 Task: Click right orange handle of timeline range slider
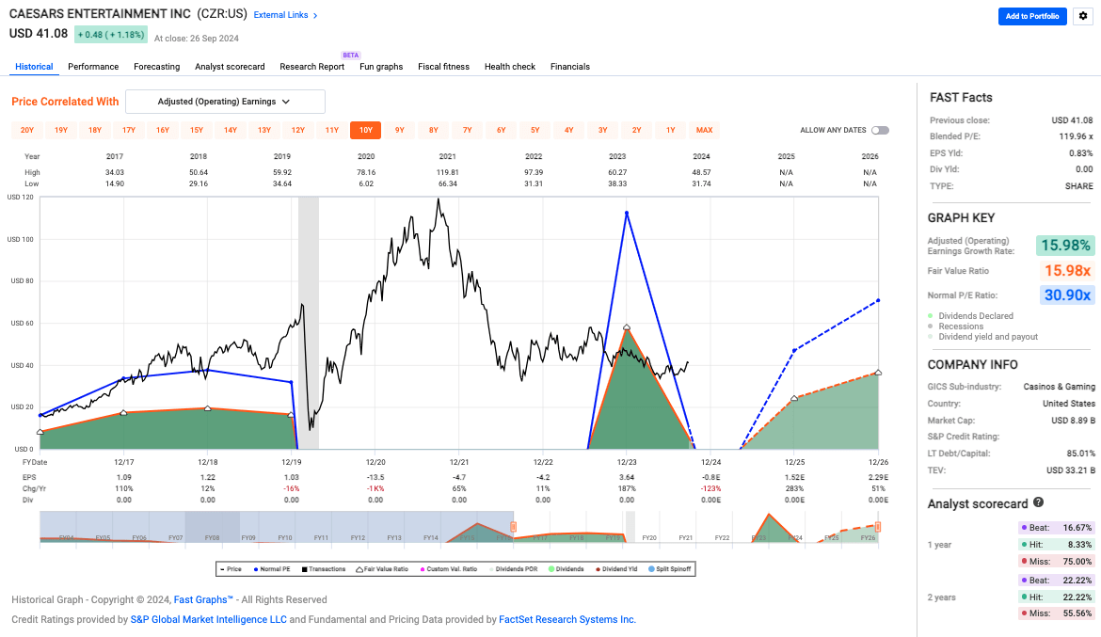pyautogui.click(x=878, y=527)
